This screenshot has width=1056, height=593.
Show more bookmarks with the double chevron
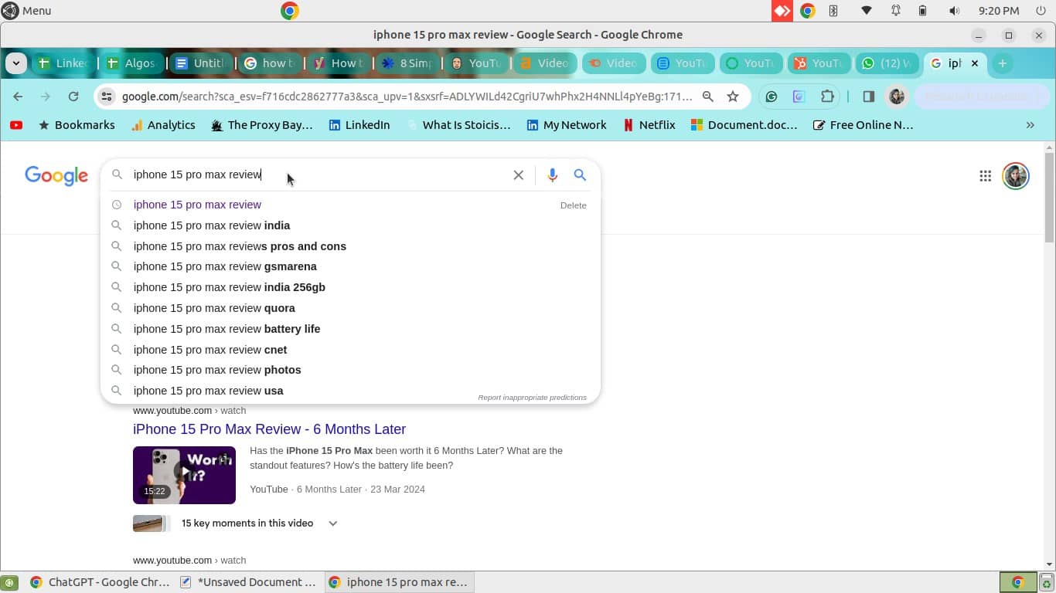[1030, 125]
